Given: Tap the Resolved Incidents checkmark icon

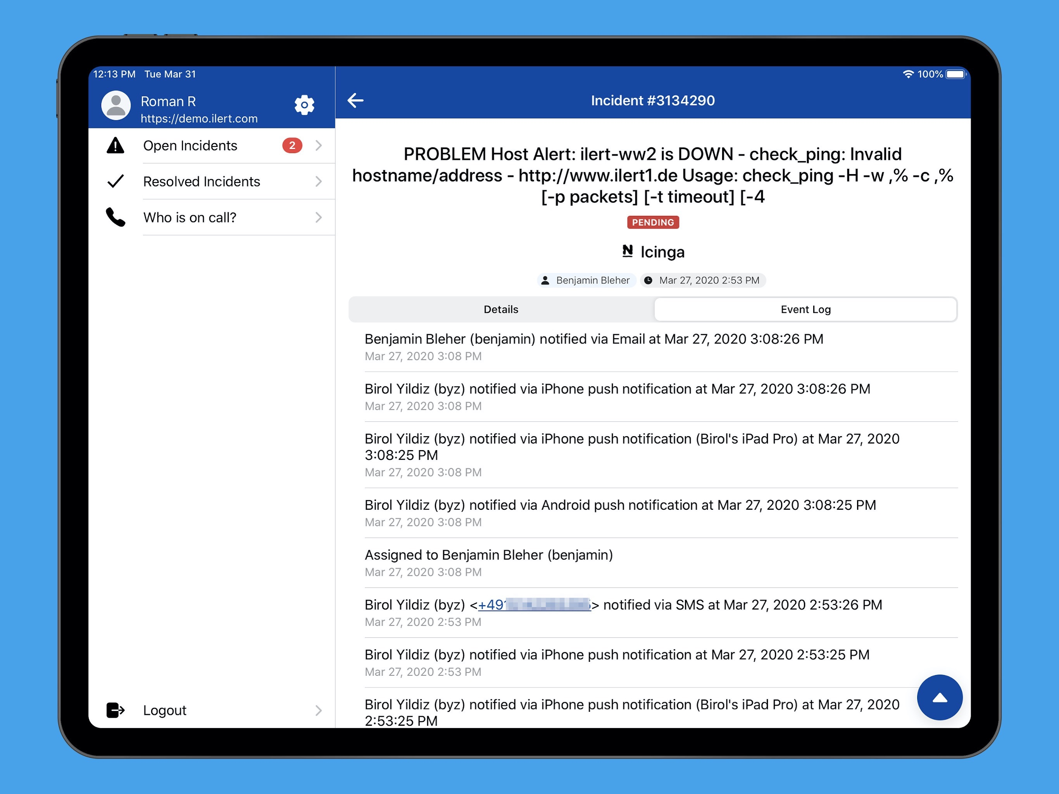Looking at the screenshot, I should (x=116, y=181).
